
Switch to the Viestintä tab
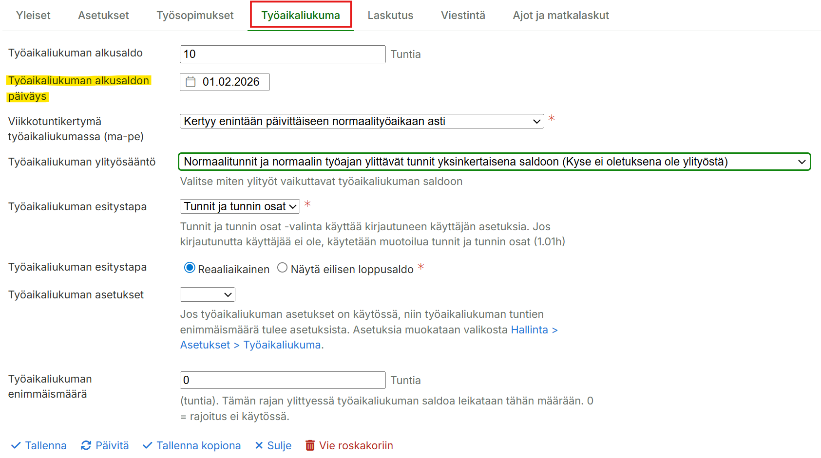(463, 16)
